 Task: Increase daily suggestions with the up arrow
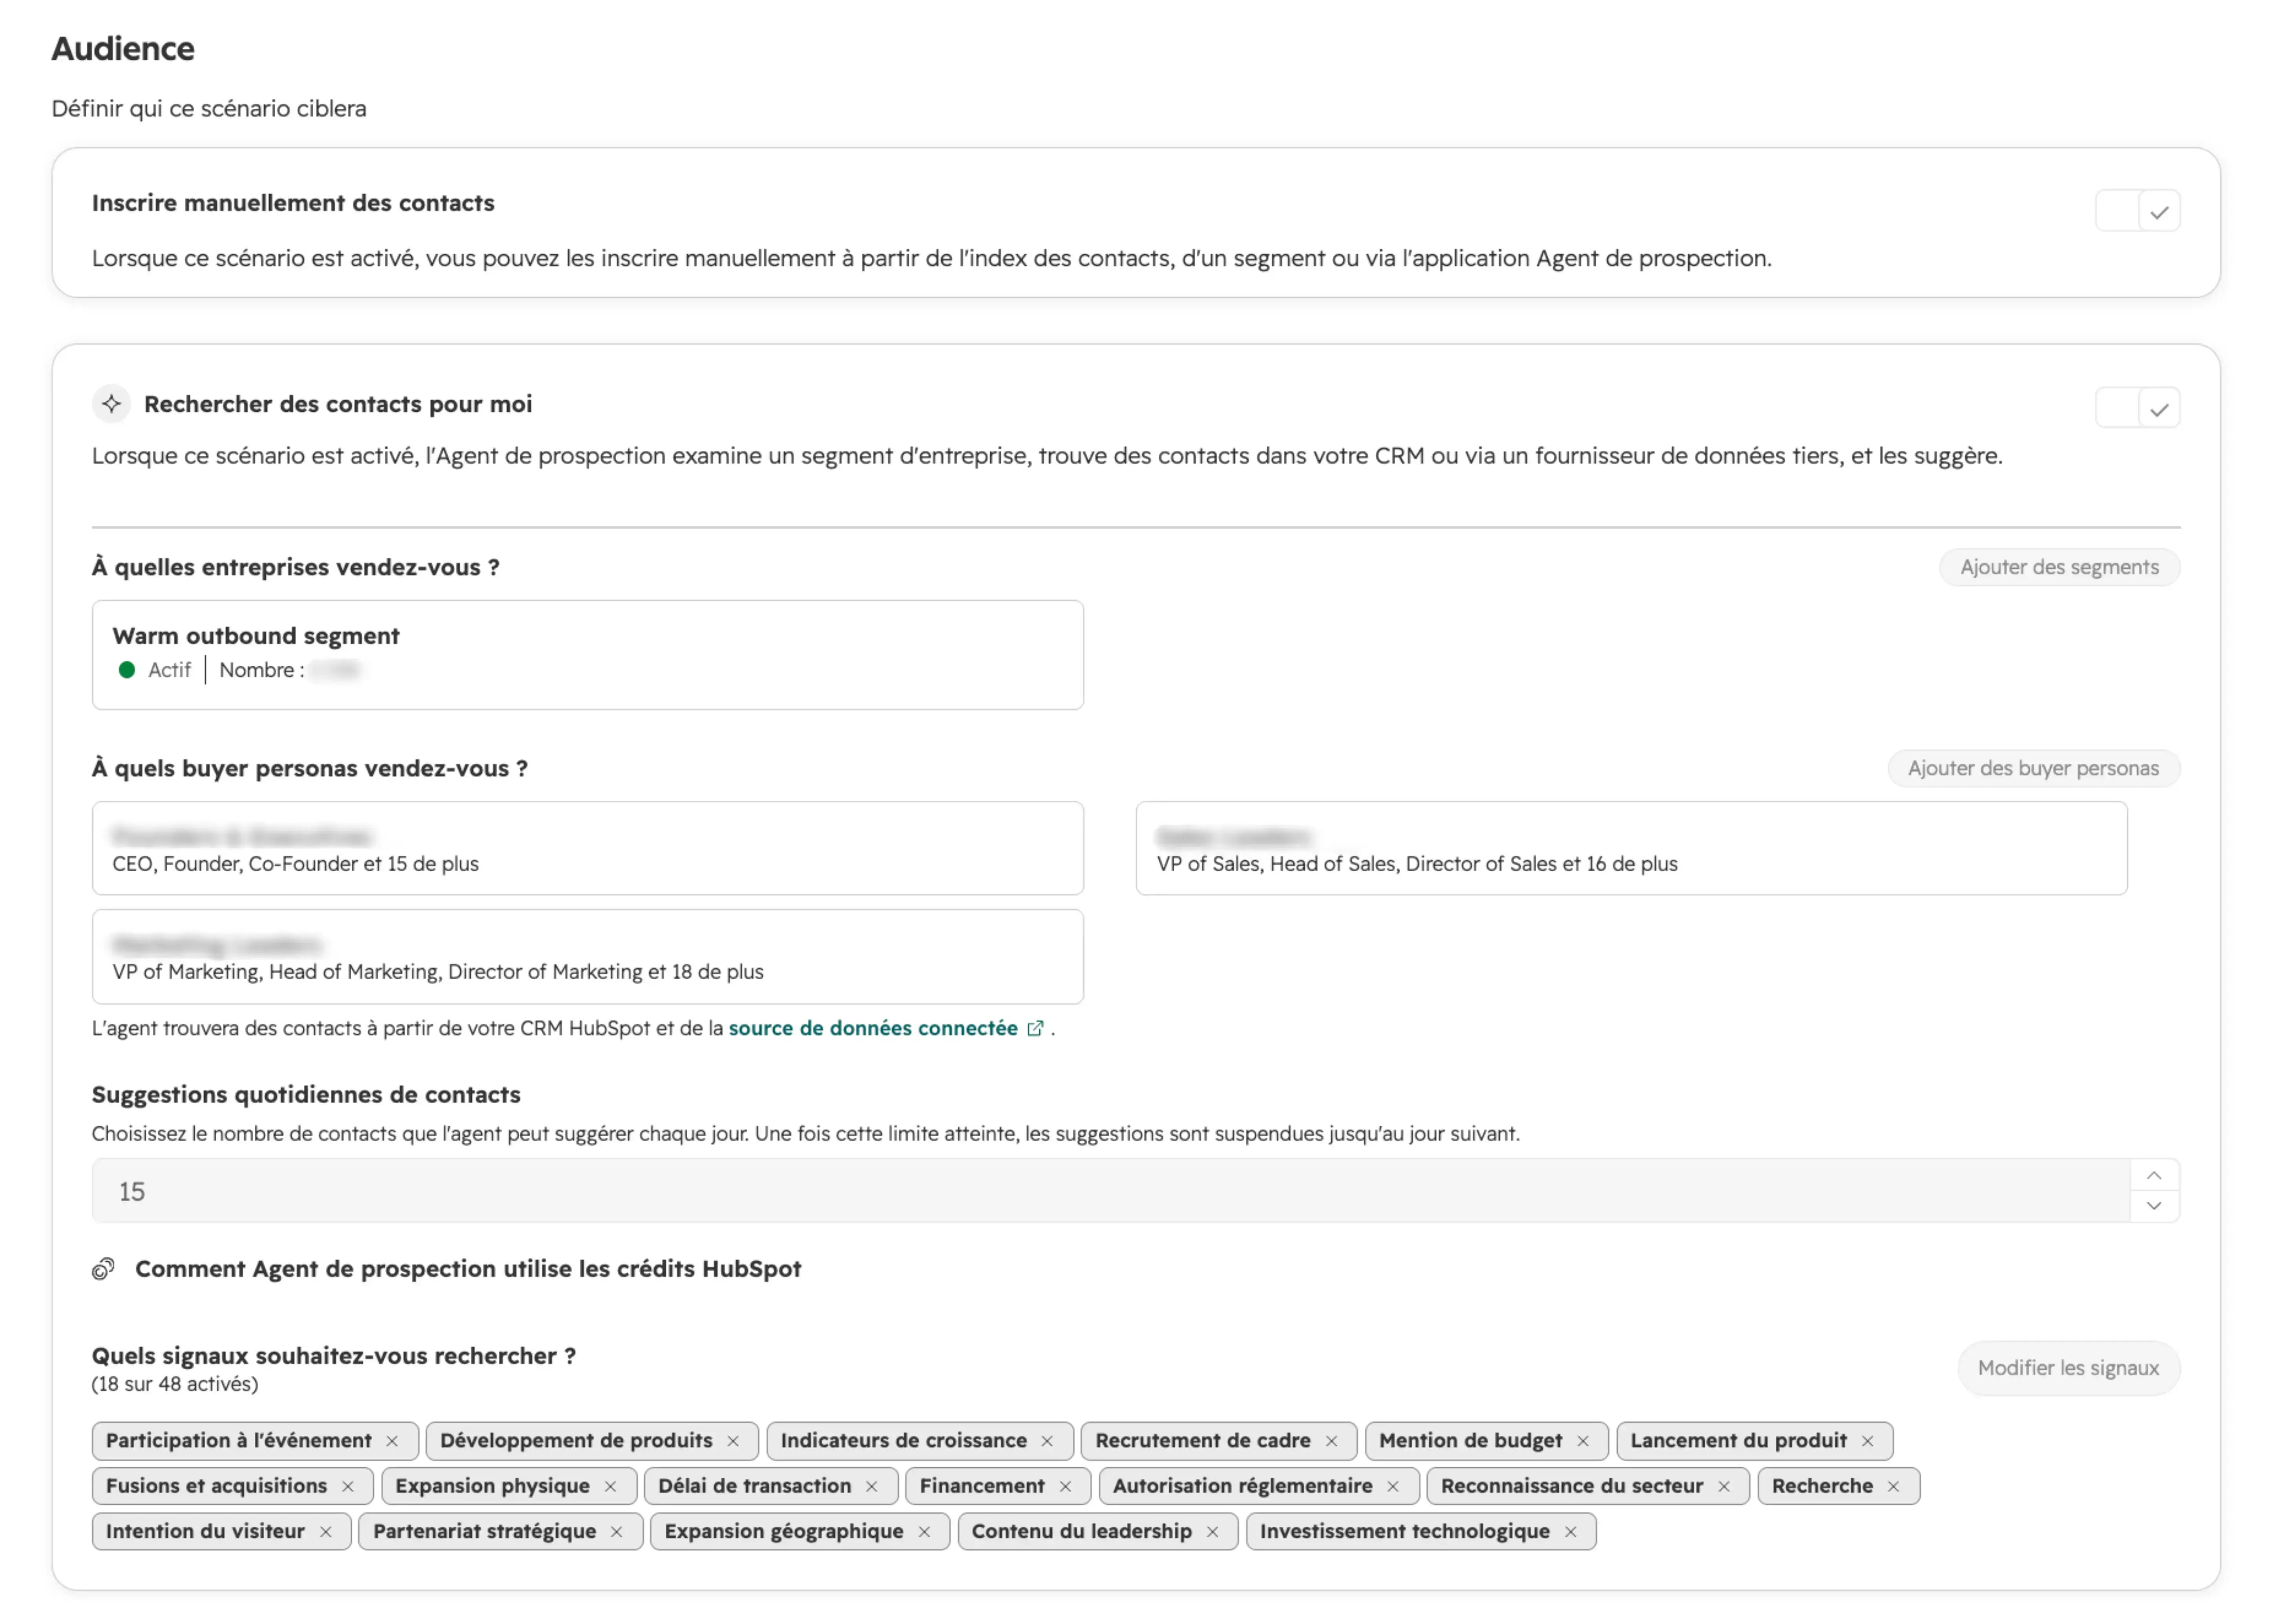(2154, 1175)
